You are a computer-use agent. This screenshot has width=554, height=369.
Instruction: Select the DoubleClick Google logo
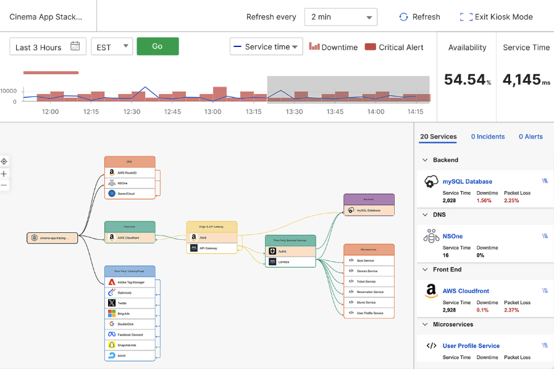coord(112,324)
